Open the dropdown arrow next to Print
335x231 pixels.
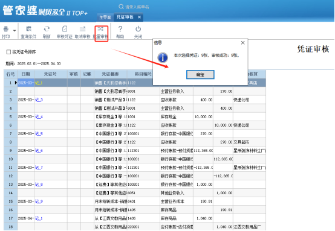(15, 31)
